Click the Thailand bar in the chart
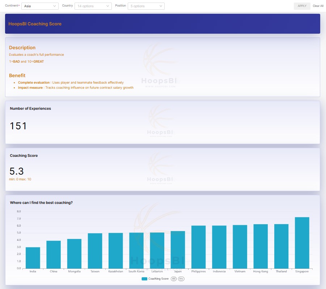Image resolution: width=326 pixels, height=289 pixels. 281,246
